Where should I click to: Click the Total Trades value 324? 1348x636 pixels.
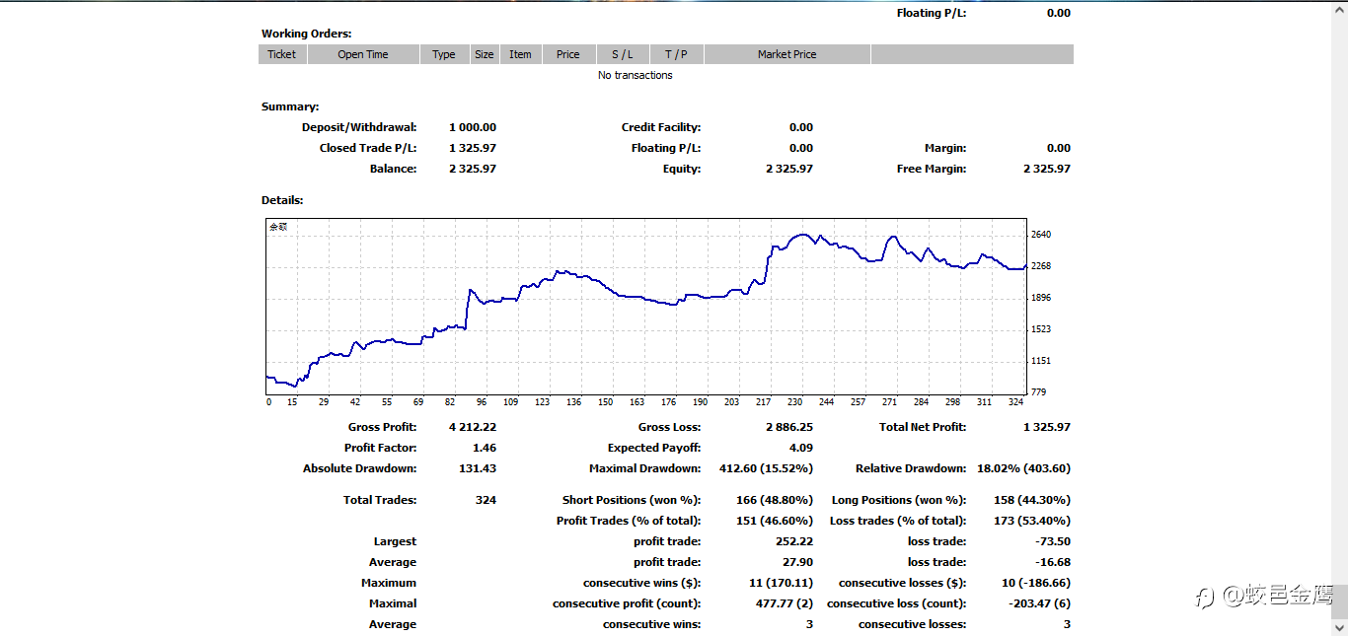click(486, 500)
